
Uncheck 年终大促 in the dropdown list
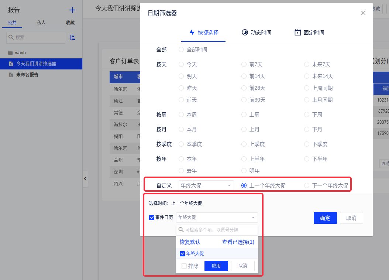click(182, 254)
